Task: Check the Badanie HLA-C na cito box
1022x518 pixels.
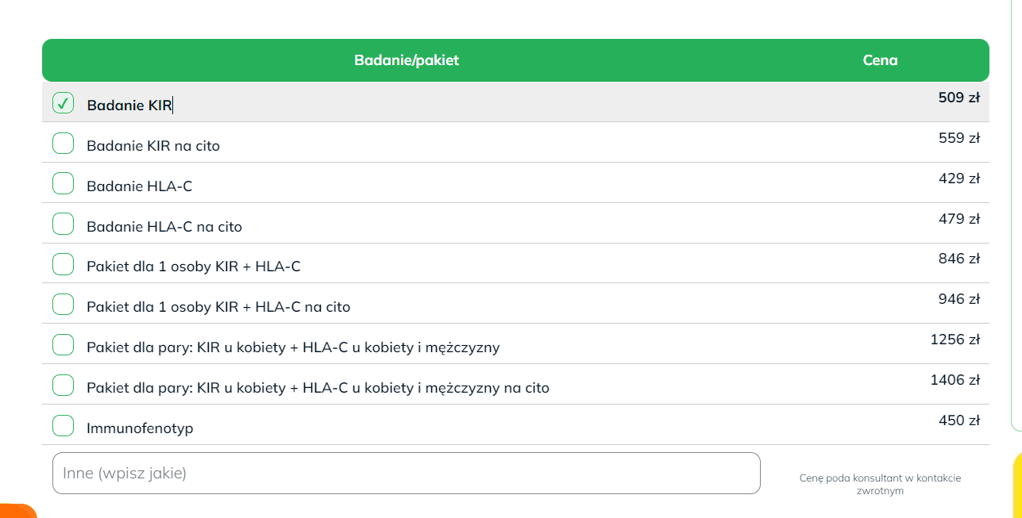Action: point(64,224)
